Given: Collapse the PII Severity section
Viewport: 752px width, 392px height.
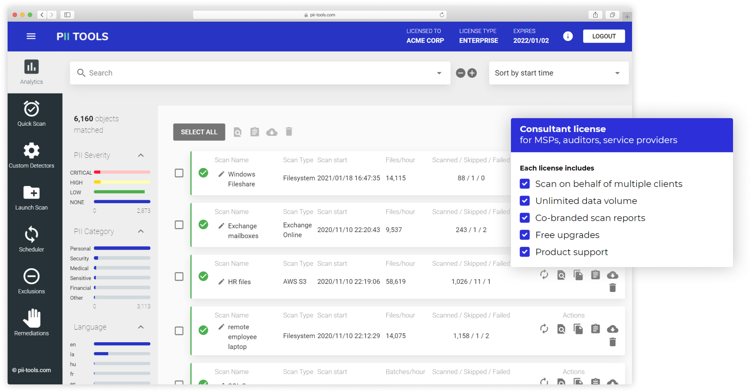Looking at the screenshot, I should 141,155.
